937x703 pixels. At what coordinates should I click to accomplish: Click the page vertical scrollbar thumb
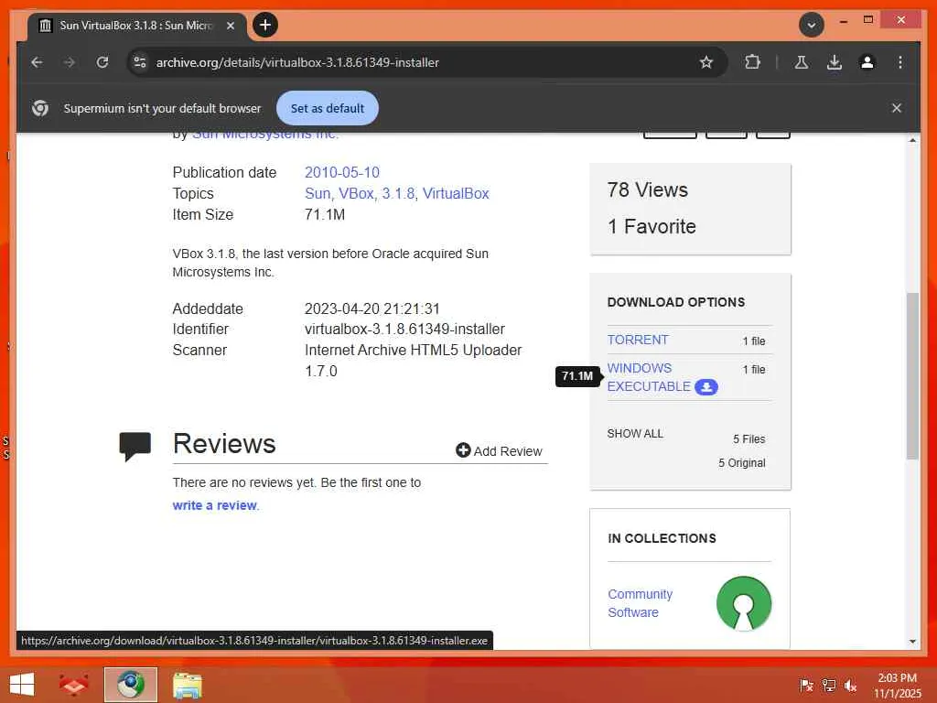click(x=912, y=376)
